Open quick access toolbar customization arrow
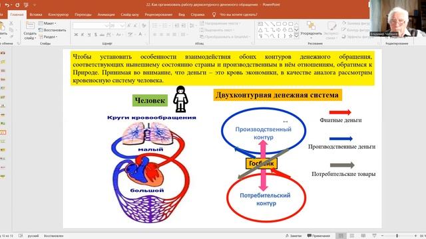The image size is (426, 239). (35, 5)
